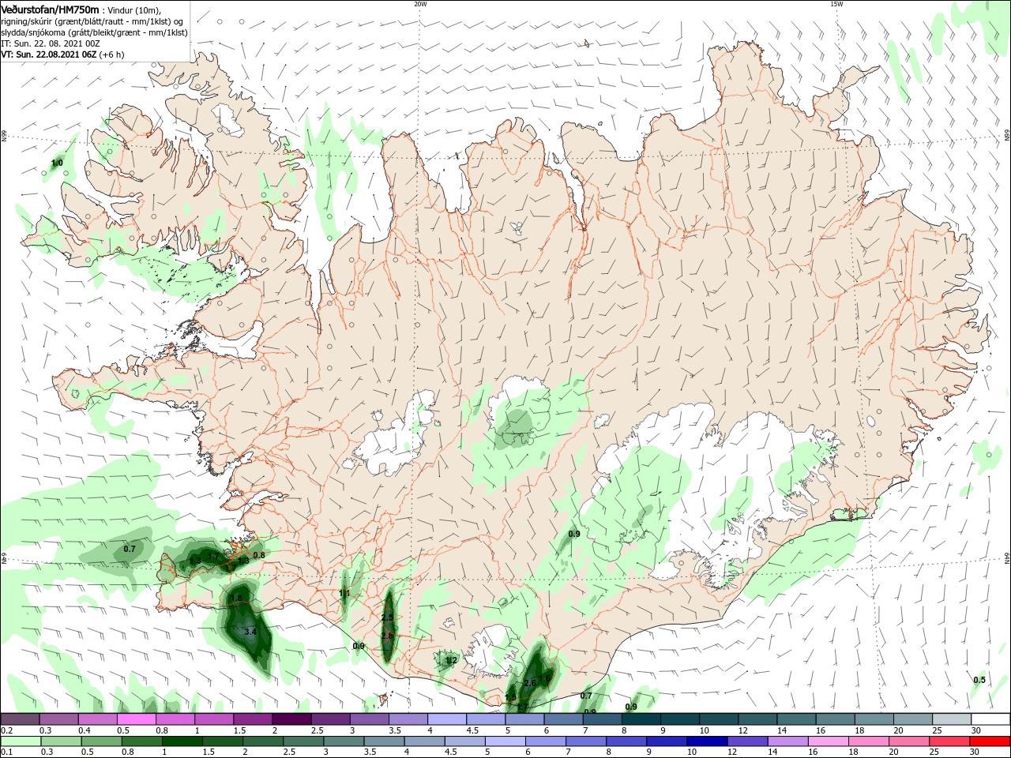Click the 1.2 precipitation value on the map
Viewport: 1011px width, 758px height.
(x=452, y=660)
